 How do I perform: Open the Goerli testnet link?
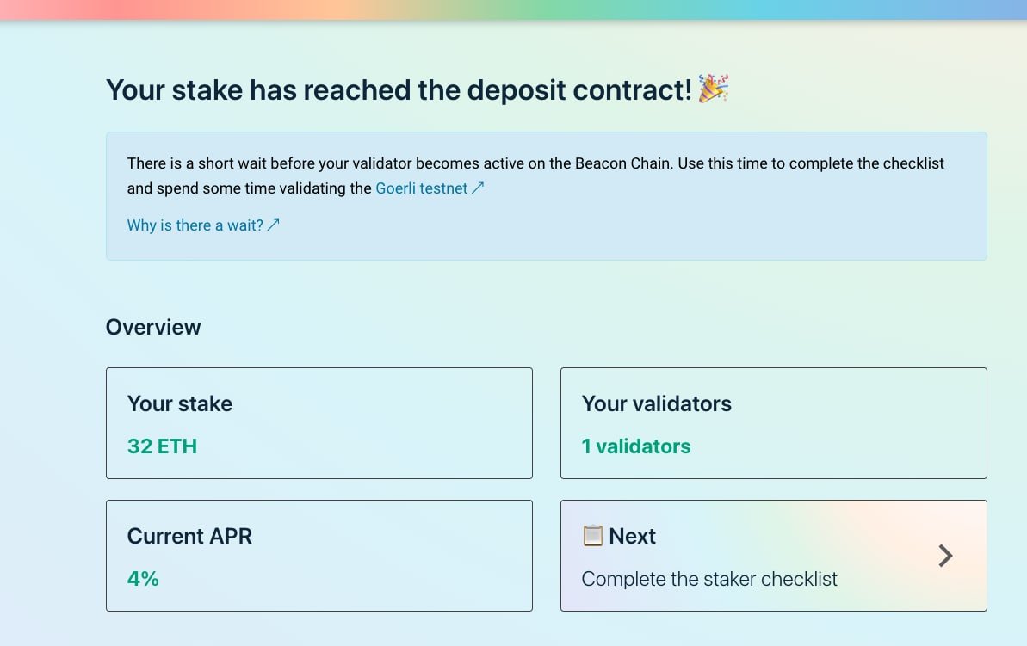click(421, 188)
